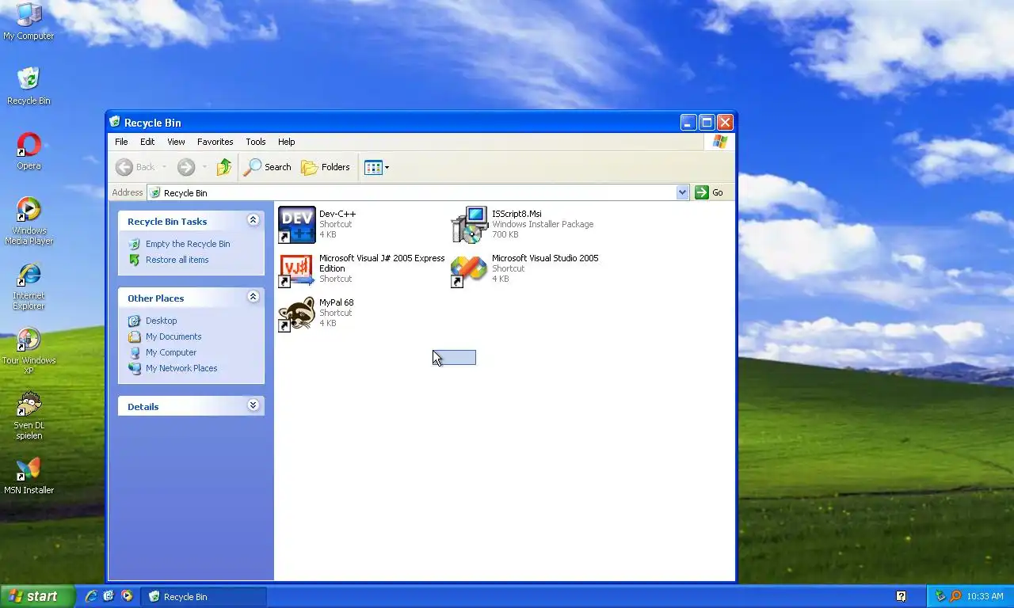Go up one folder level
Image resolution: width=1014 pixels, height=608 pixels.
point(224,167)
